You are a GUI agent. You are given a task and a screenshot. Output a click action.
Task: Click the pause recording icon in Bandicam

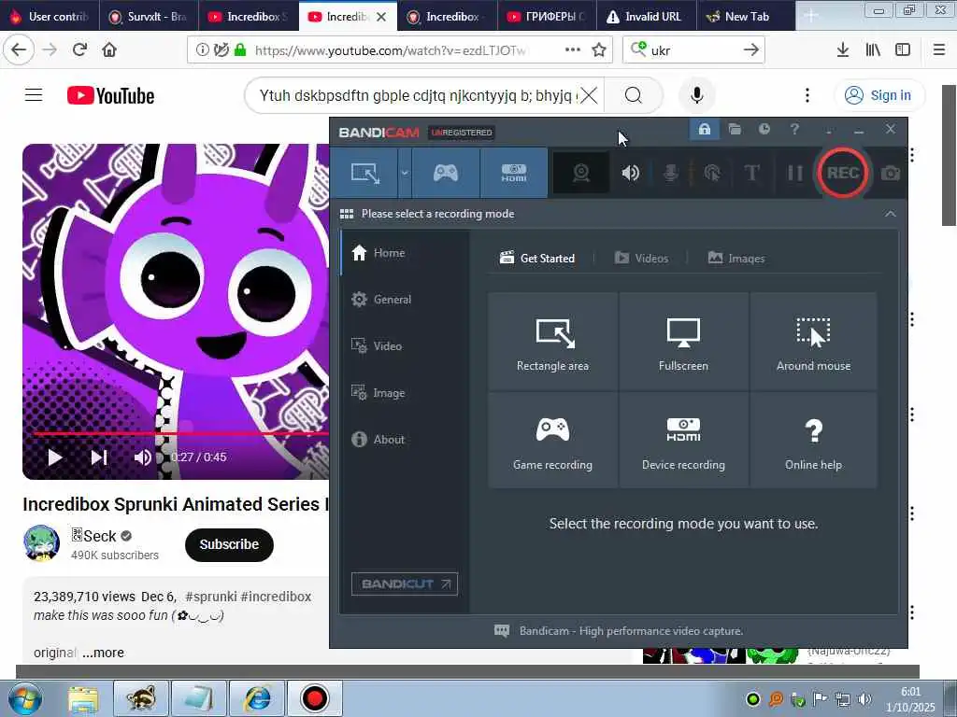[794, 173]
